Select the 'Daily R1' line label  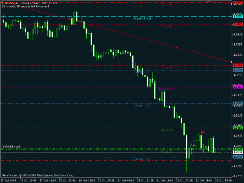click(x=167, y=68)
